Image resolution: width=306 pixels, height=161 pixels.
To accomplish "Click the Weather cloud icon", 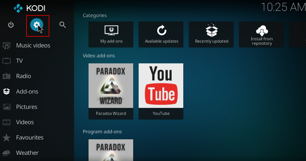I will [x=7, y=153].
